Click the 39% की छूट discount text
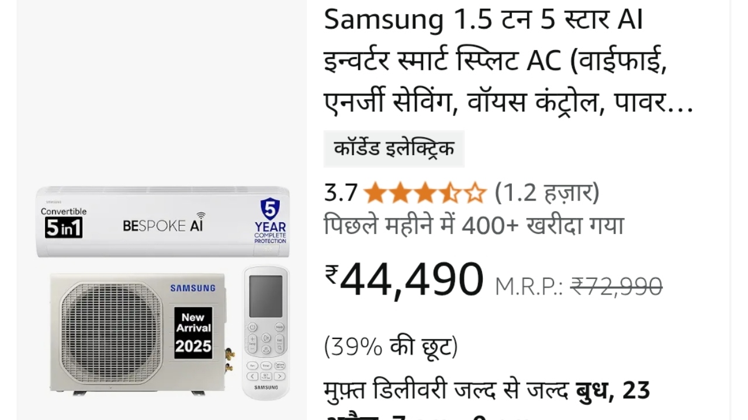The height and width of the screenshot is (420, 748). tap(391, 347)
